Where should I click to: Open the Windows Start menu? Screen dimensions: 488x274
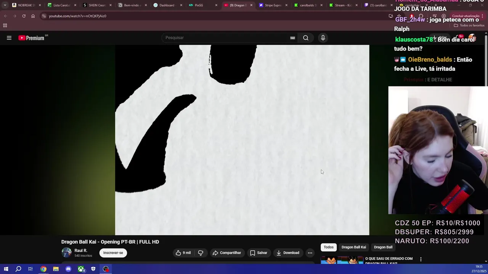coord(6,269)
